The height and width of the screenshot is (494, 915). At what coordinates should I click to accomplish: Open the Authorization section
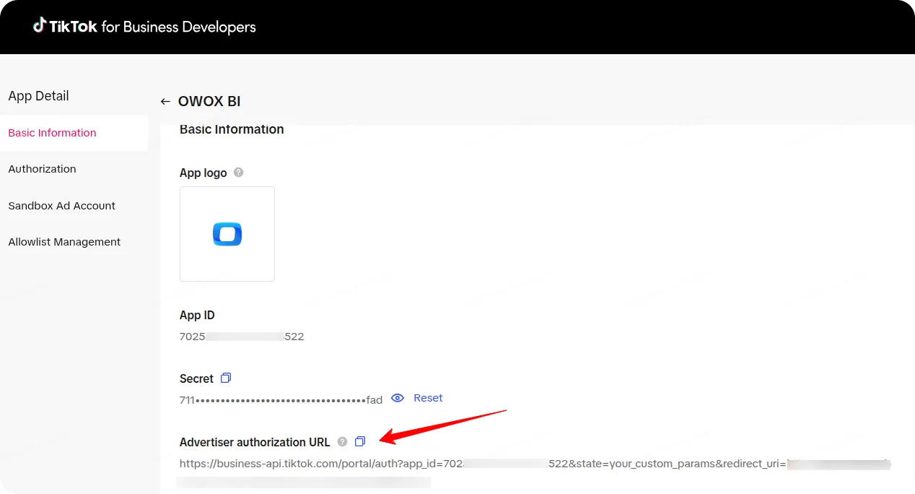point(42,169)
